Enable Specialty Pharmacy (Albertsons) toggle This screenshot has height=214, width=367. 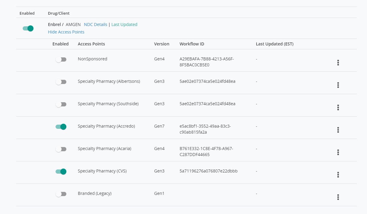[x=61, y=82]
